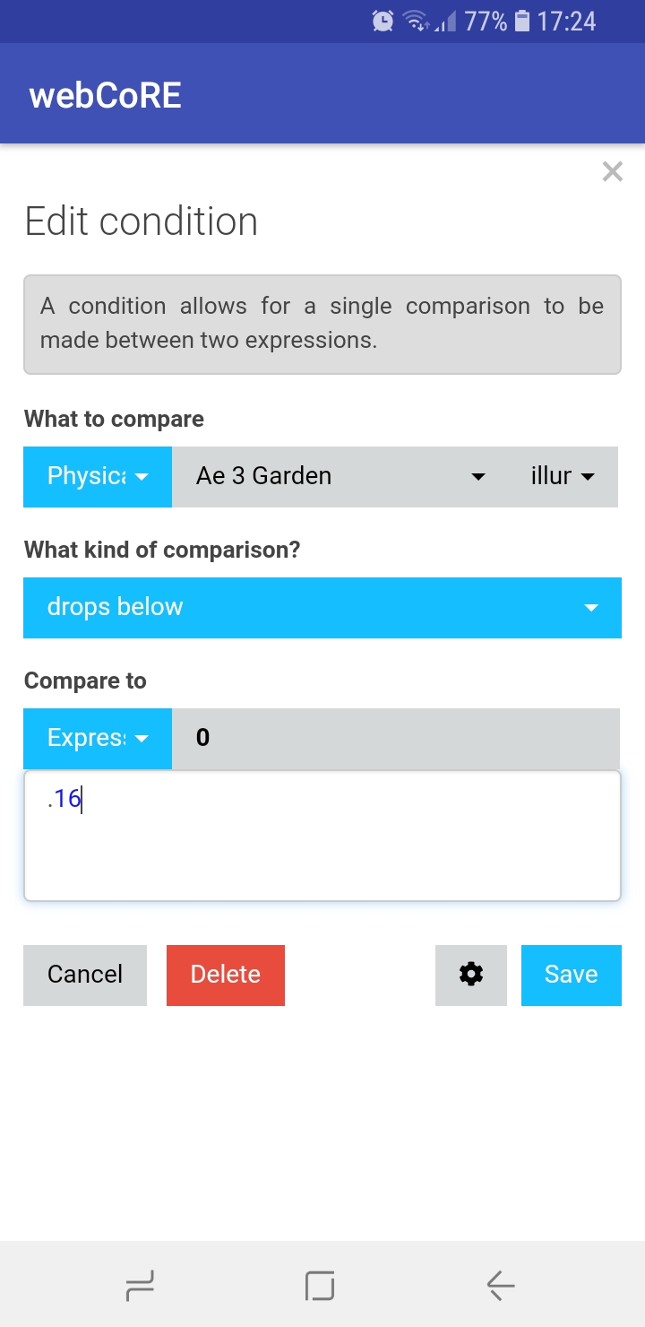
Task: Tap the battery icon in status bar
Action: pos(523,21)
